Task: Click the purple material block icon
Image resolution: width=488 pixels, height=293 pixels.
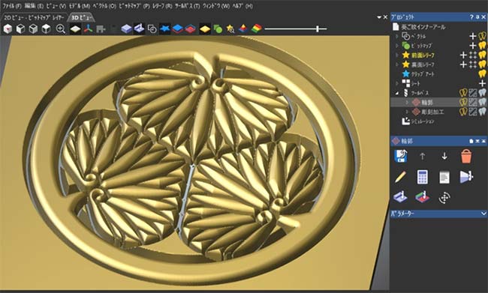Action: point(126,29)
